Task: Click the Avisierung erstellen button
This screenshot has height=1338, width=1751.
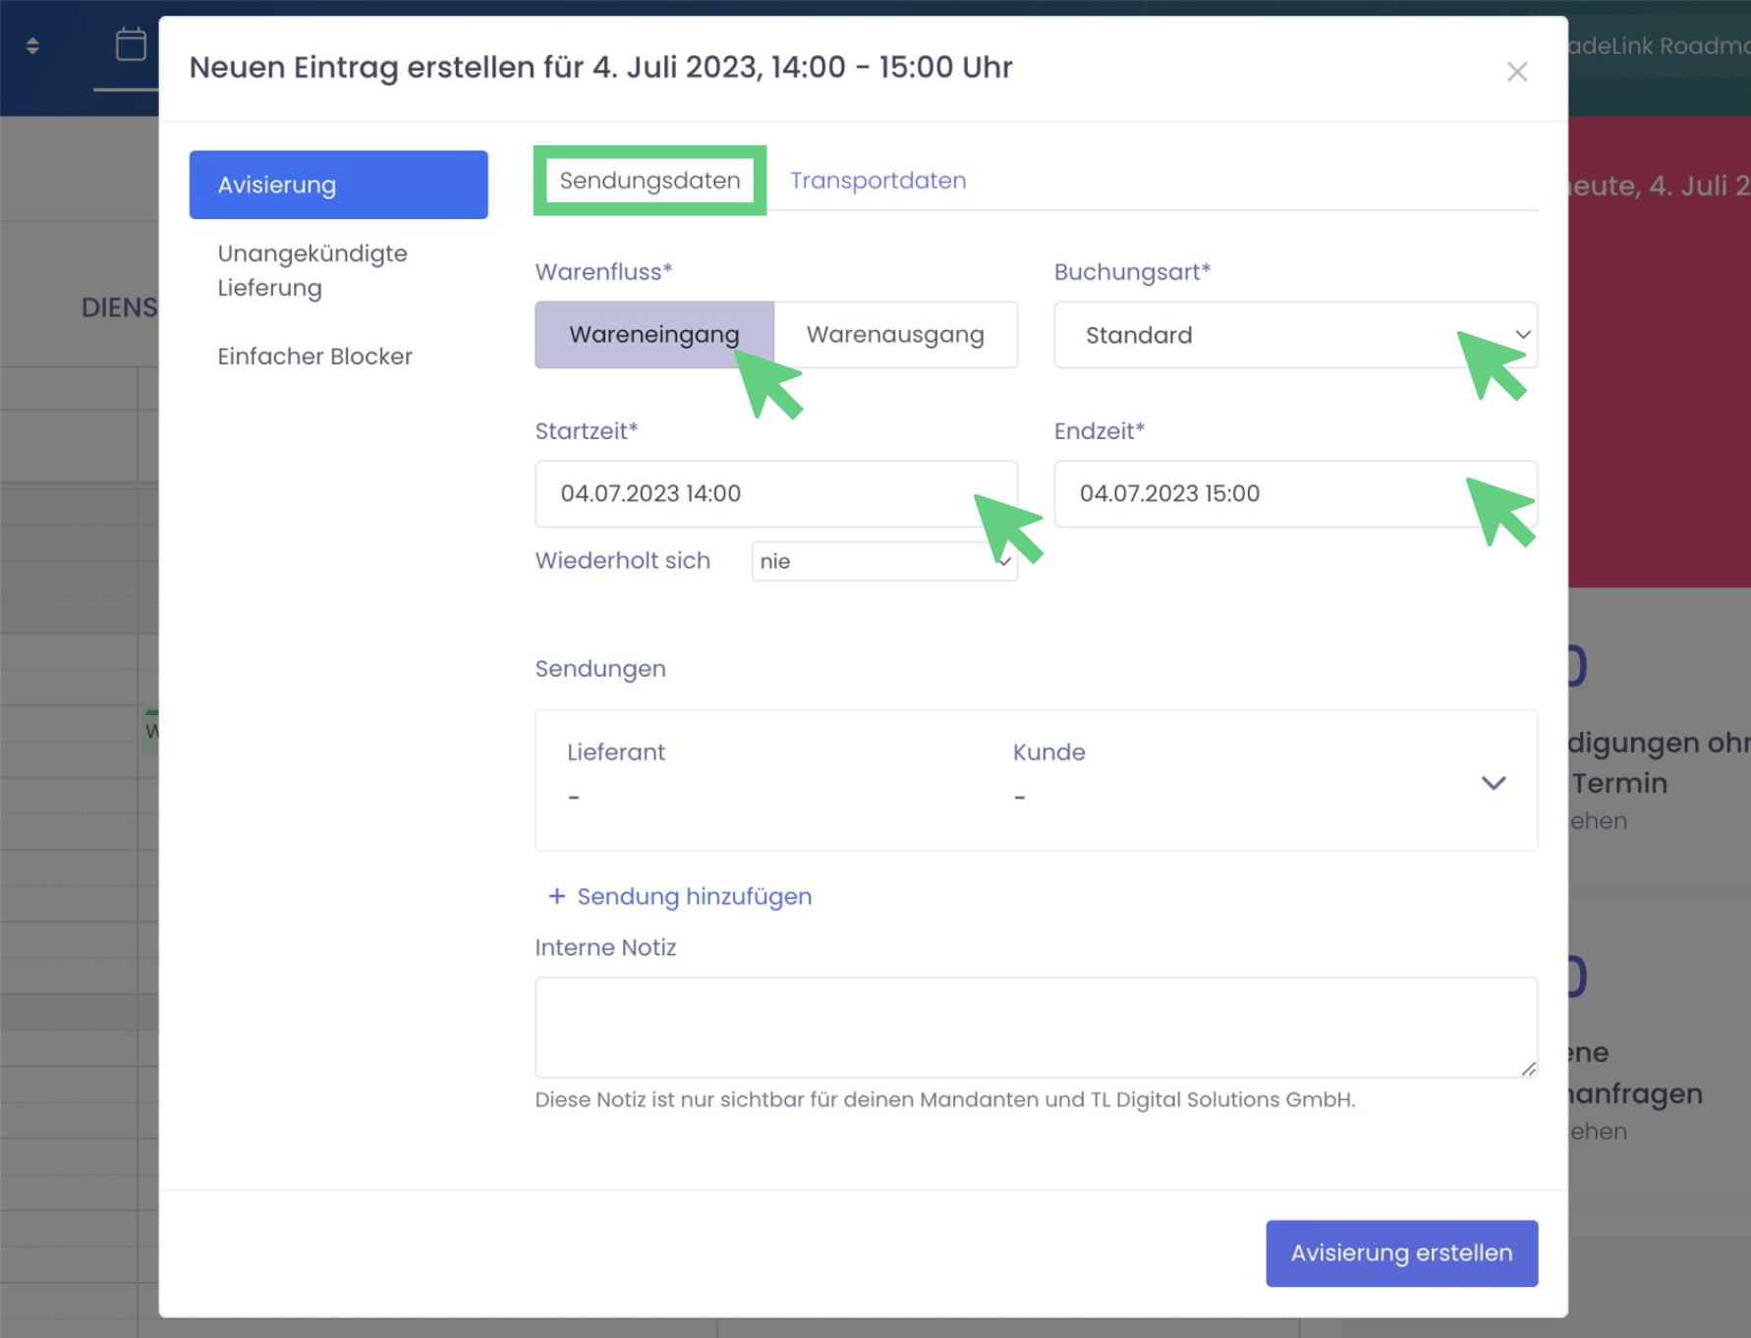Action: tap(1400, 1253)
